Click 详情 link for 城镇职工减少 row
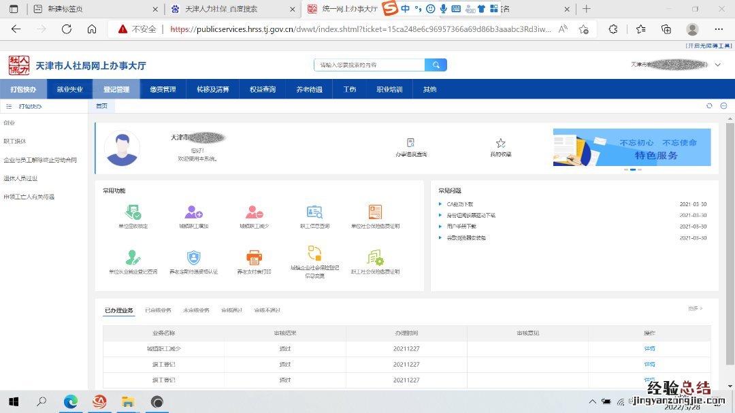 649,348
